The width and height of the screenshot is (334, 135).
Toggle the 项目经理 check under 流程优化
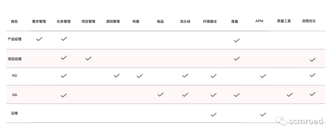click(x=313, y=60)
